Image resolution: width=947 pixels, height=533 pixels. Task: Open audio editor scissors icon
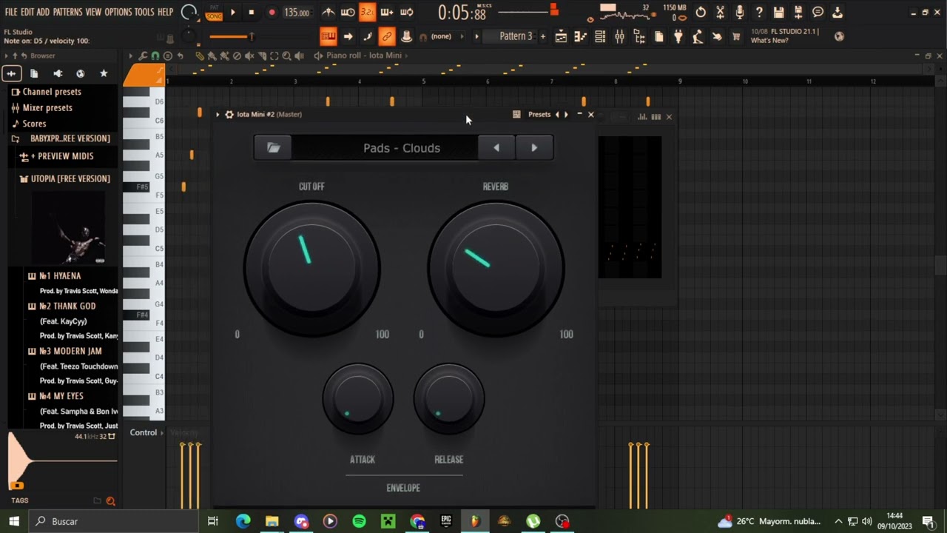point(720,12)
